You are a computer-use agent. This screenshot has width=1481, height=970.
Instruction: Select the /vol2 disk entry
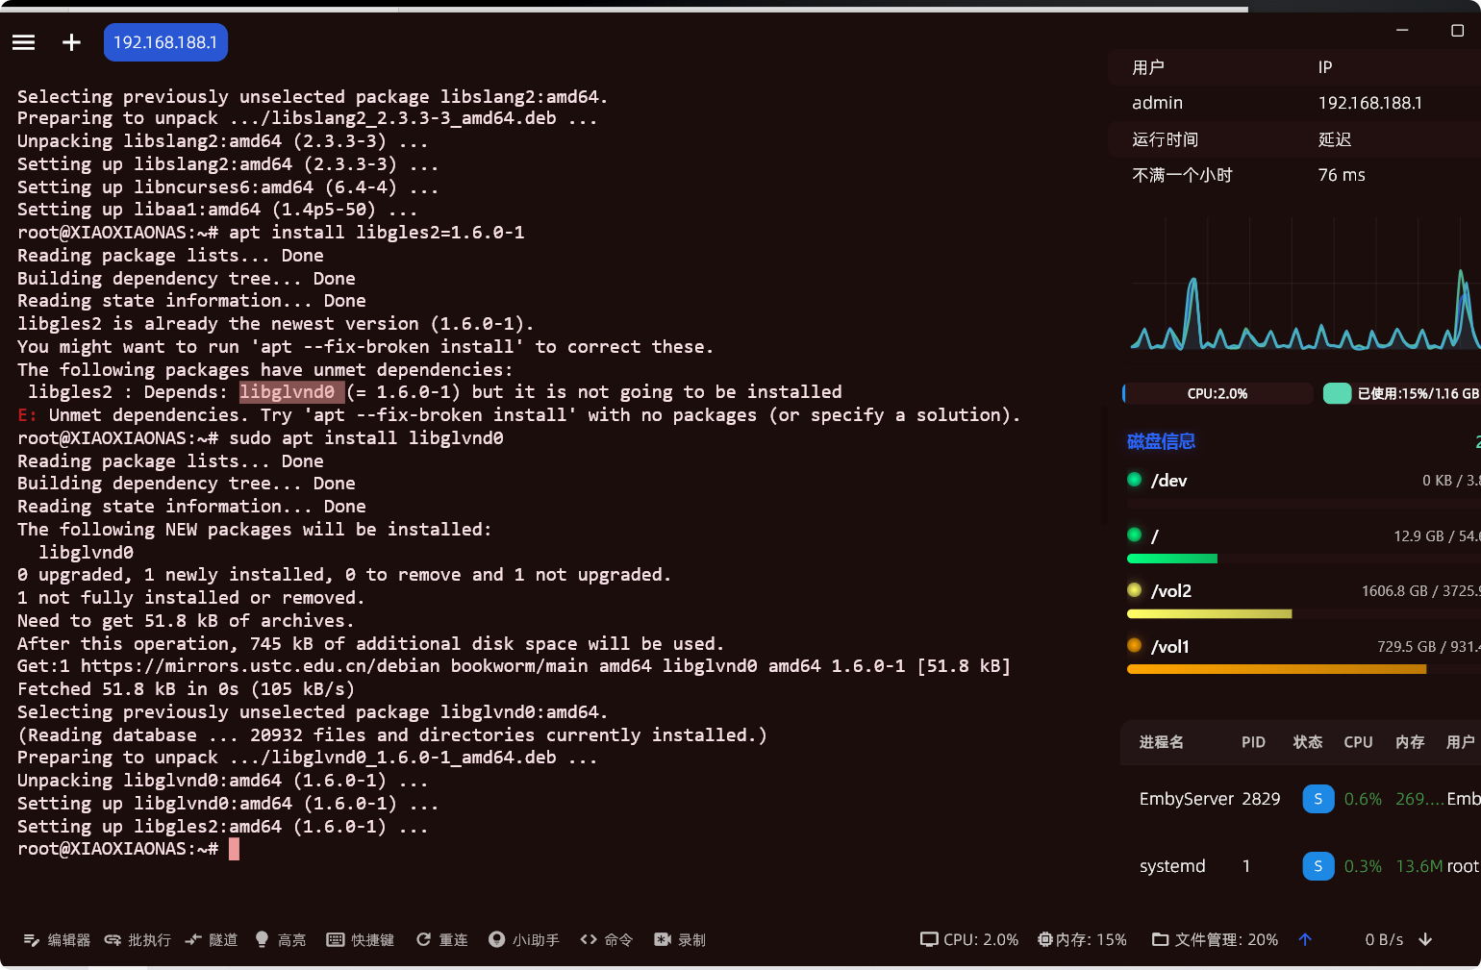click(x=1171, y=591)
